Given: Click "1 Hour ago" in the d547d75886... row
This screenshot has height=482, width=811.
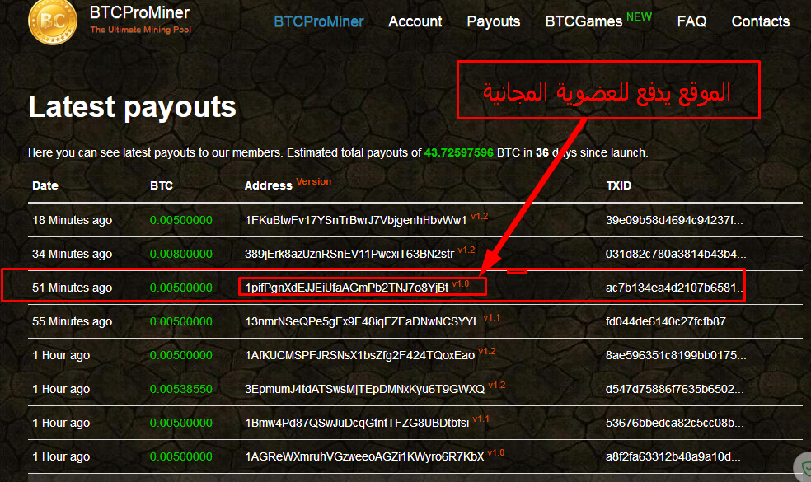Looking at the screenshot, I should click(x=61, y=389).
